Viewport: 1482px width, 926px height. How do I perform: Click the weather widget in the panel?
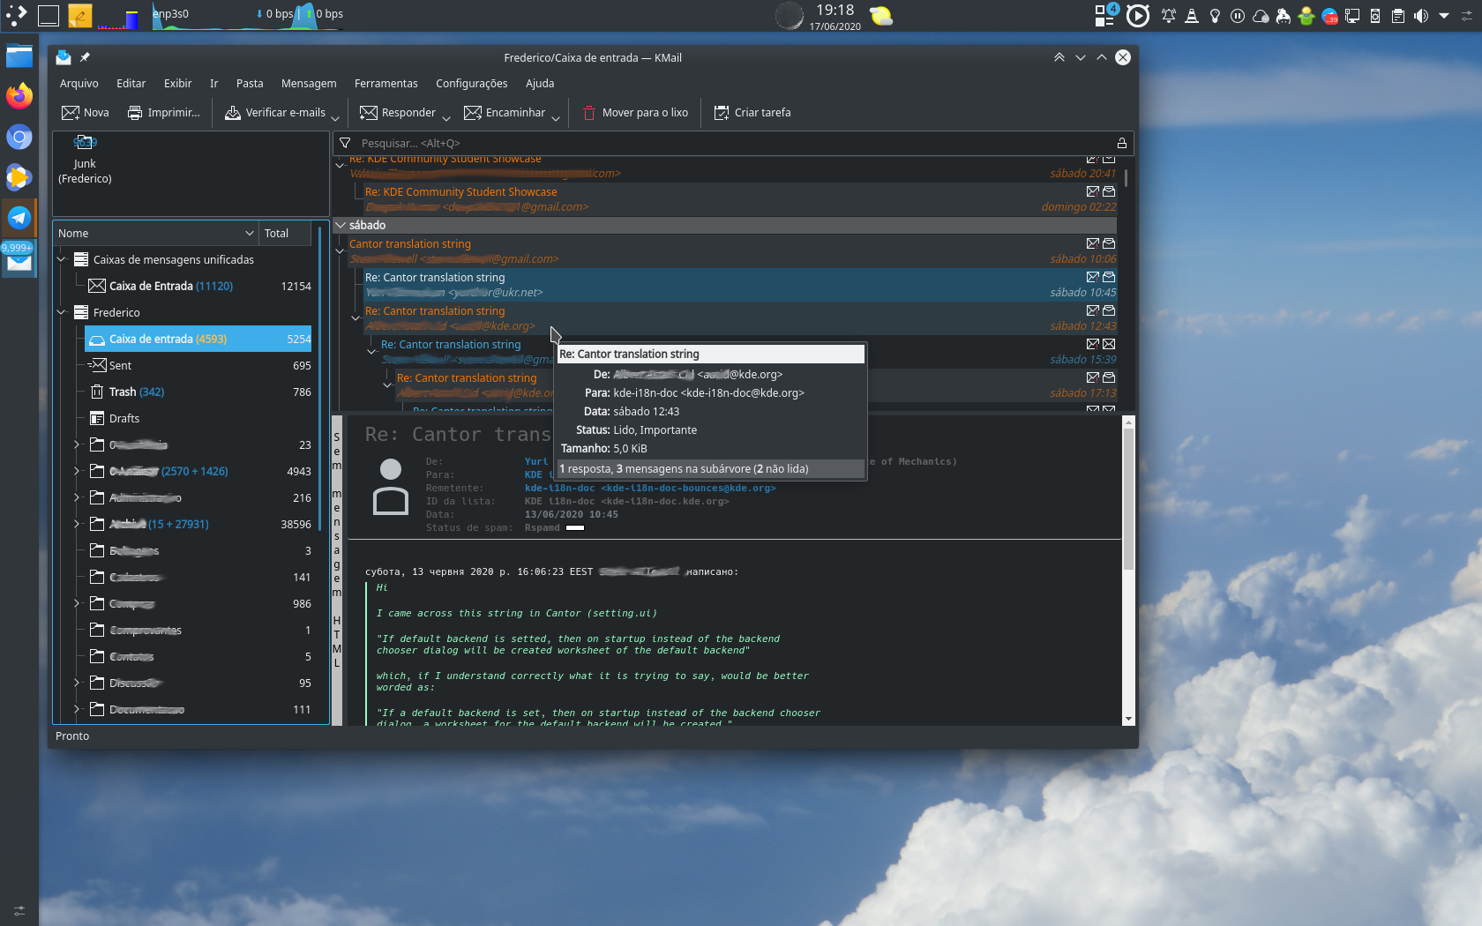880,16
